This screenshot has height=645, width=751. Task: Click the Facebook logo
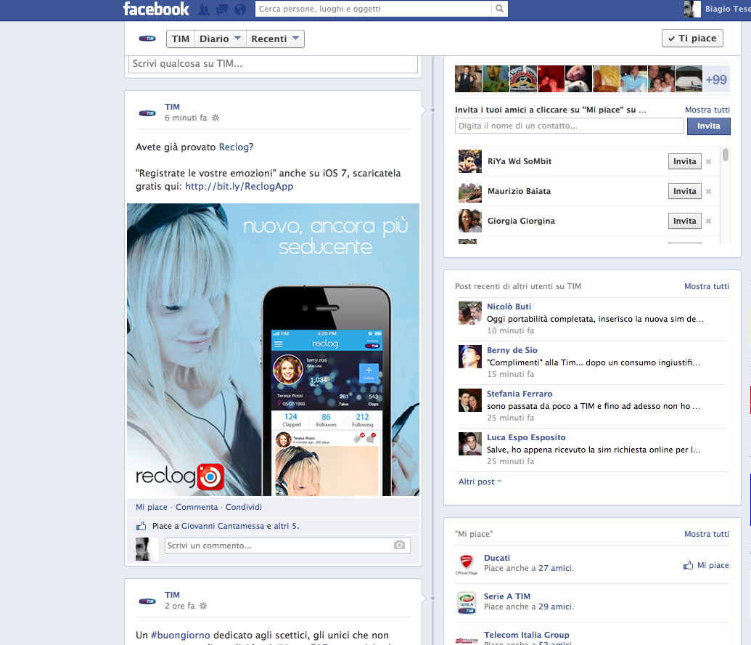tap(156, 9)
